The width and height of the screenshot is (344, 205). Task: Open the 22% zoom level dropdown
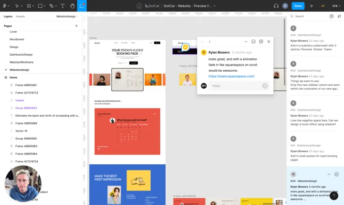coord(335,6)
